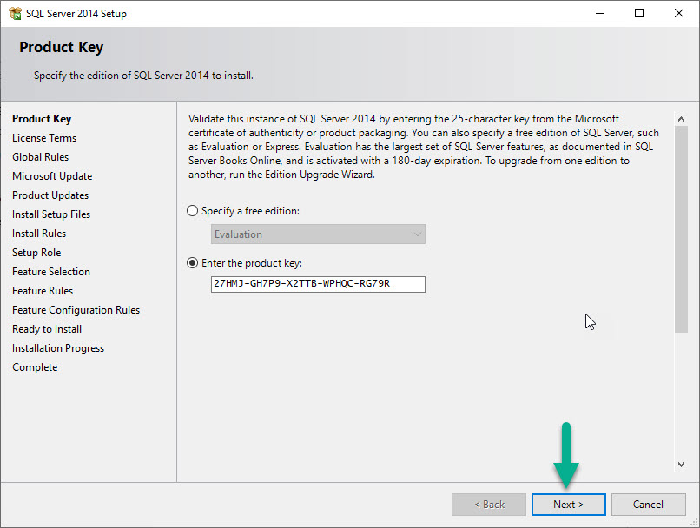Close the SQL Server 2014 Setup window
This screenshot has height=528, width=700.
coord(679,13)
